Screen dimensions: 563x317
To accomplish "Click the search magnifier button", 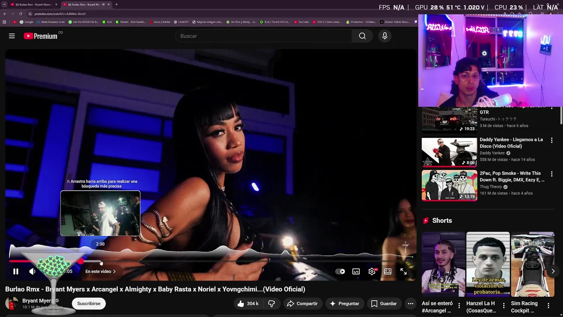I will (x=362, y=36).
